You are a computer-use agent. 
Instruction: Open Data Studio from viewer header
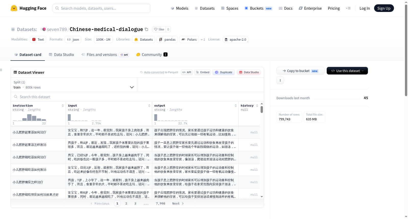tap(249, 72)
